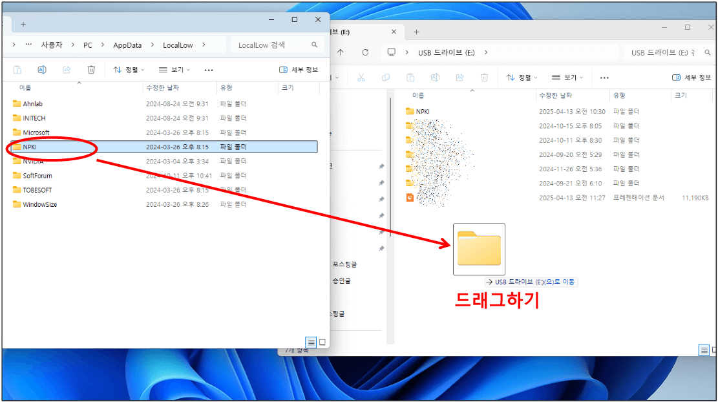Add new tab in LocalLow window

click(x=23, y=25)
